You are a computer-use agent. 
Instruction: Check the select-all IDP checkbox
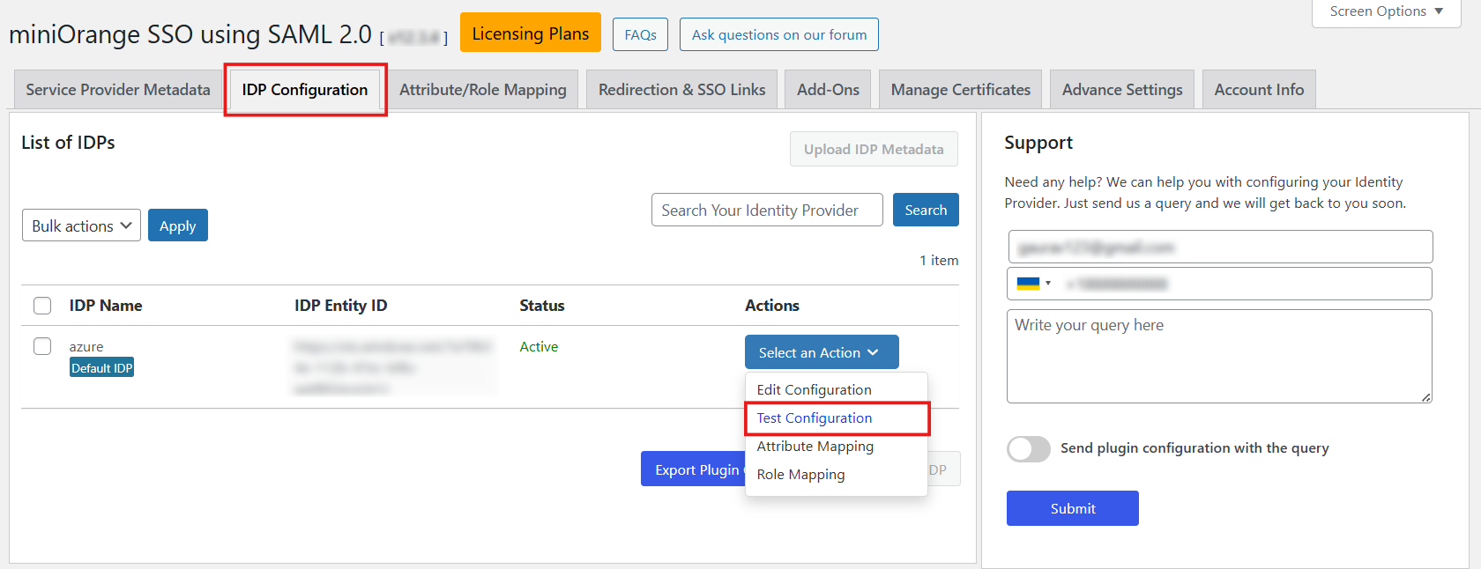click(x=42, y=306)
